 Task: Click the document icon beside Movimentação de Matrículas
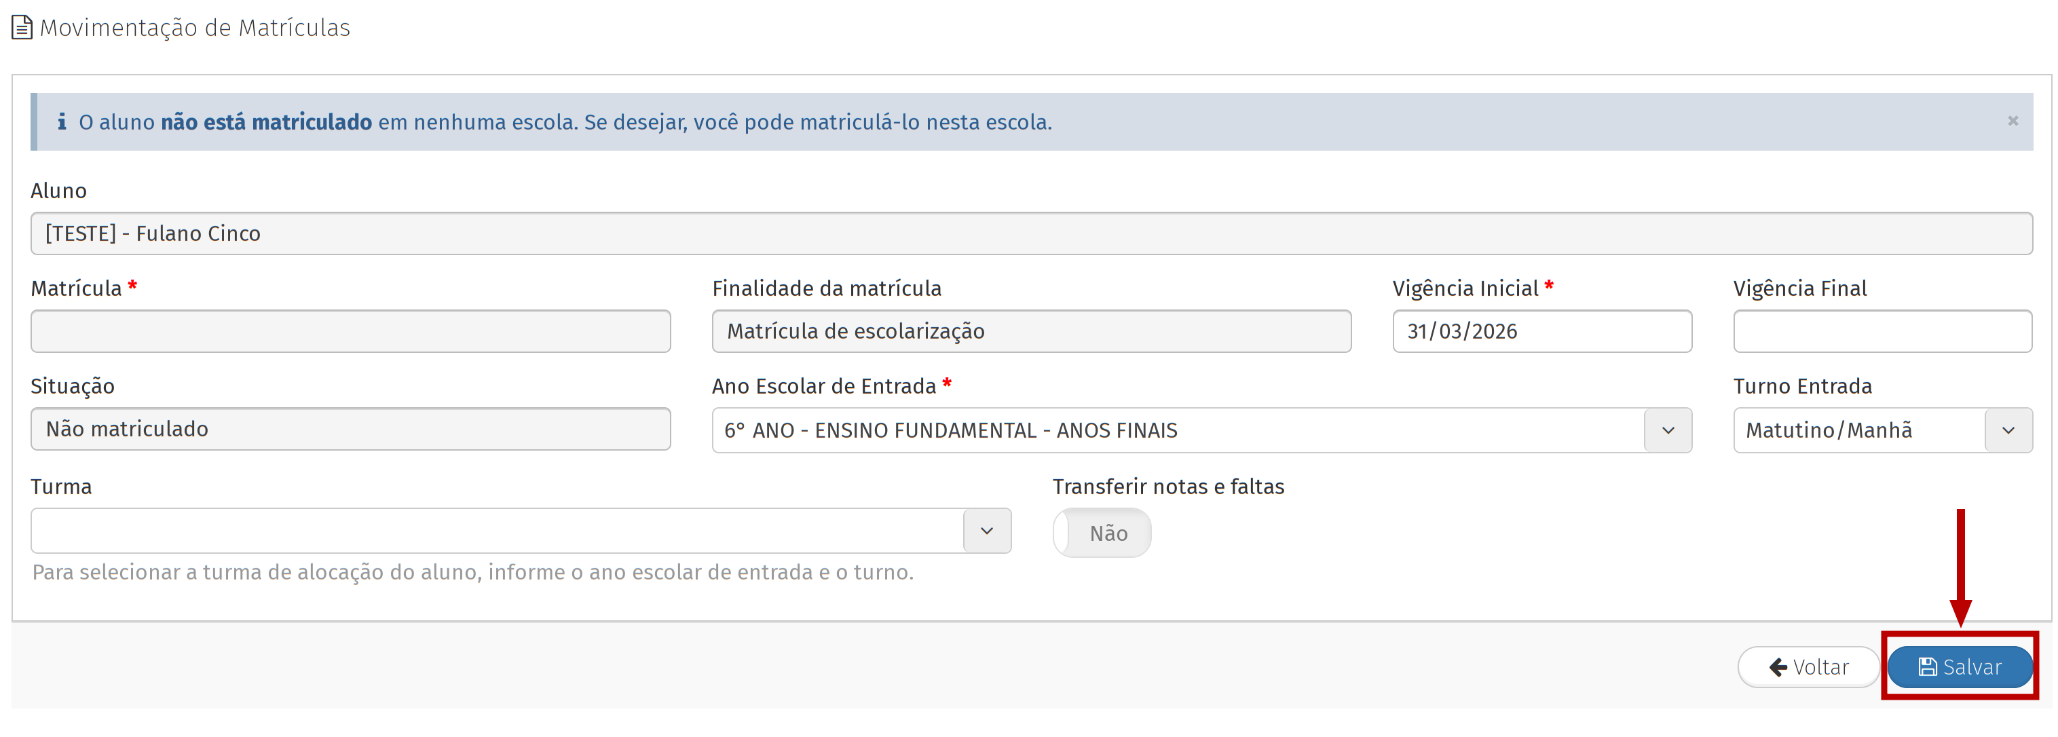tap(22, 28)
